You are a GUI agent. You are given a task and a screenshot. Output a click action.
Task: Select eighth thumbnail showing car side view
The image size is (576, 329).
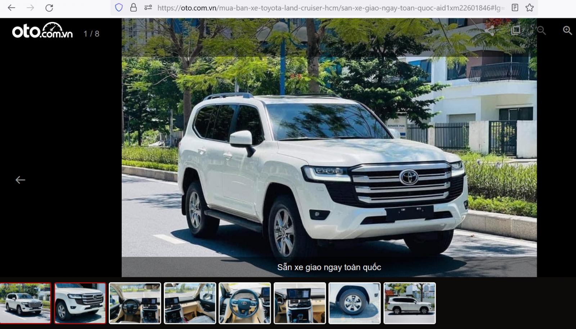tap(410, 303)
